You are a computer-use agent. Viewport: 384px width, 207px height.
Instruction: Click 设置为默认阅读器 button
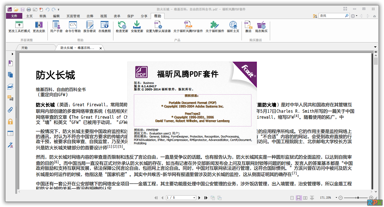(x=158, y=27)
